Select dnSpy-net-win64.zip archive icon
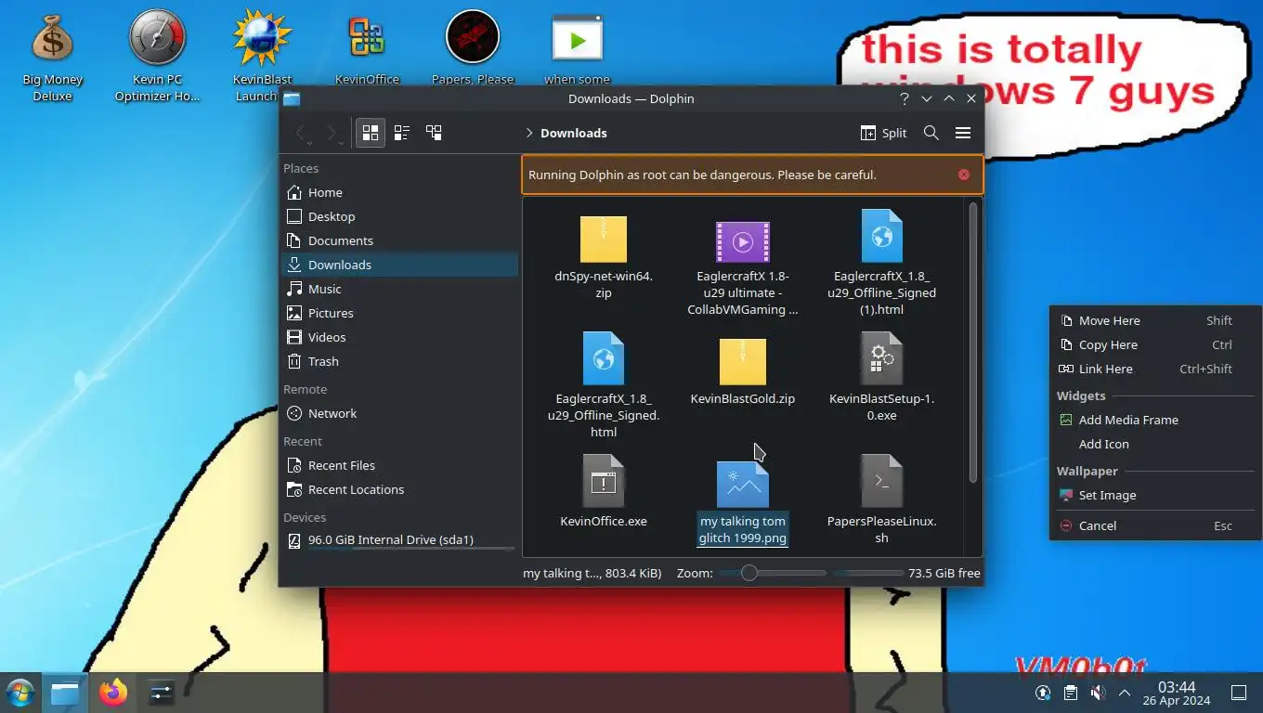This screenshot has height=713, width=1263. 604,240
